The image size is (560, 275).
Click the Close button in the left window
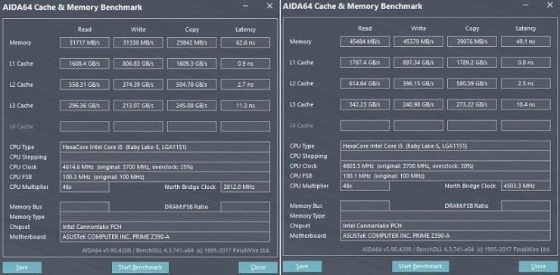[258, 267]
